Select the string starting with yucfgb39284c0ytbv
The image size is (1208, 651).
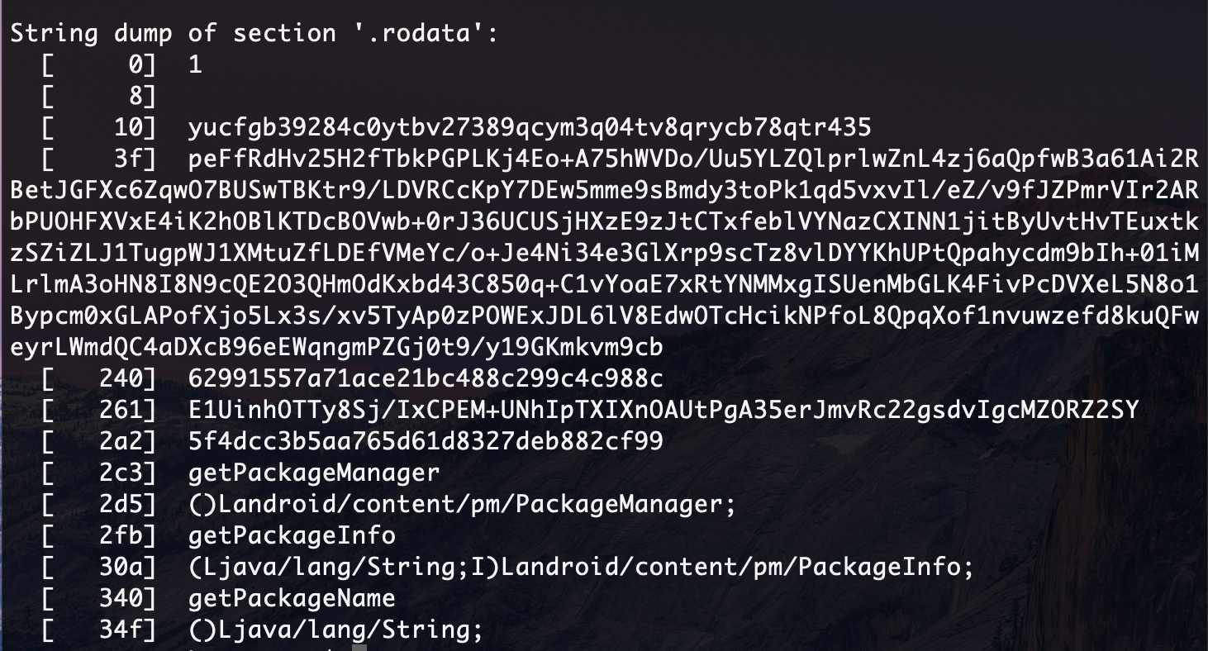tap(530, 128)
